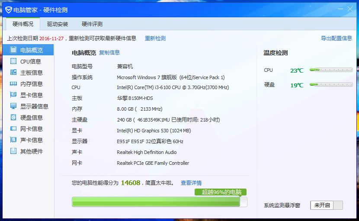
Task: Click the main disk value 240 GB
Action: pyautogui.click(x=169, y=120)
